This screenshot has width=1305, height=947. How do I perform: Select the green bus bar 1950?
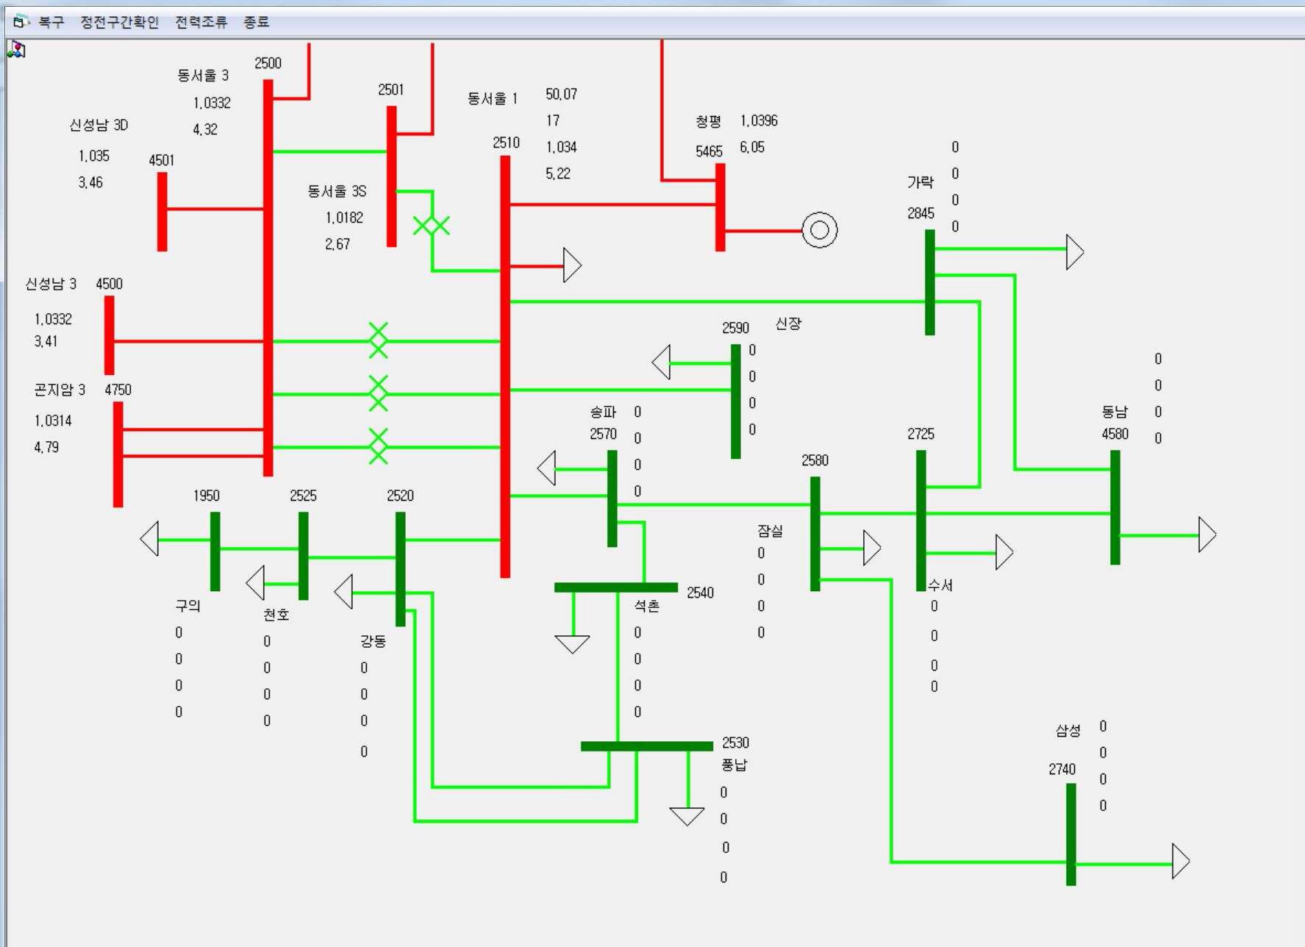click(215, 551)
